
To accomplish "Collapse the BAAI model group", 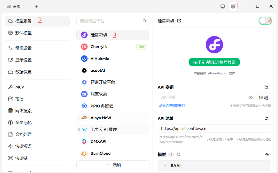I will (x=165, y=166).
